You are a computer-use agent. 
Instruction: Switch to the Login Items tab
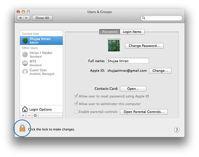tap(132, 32)
